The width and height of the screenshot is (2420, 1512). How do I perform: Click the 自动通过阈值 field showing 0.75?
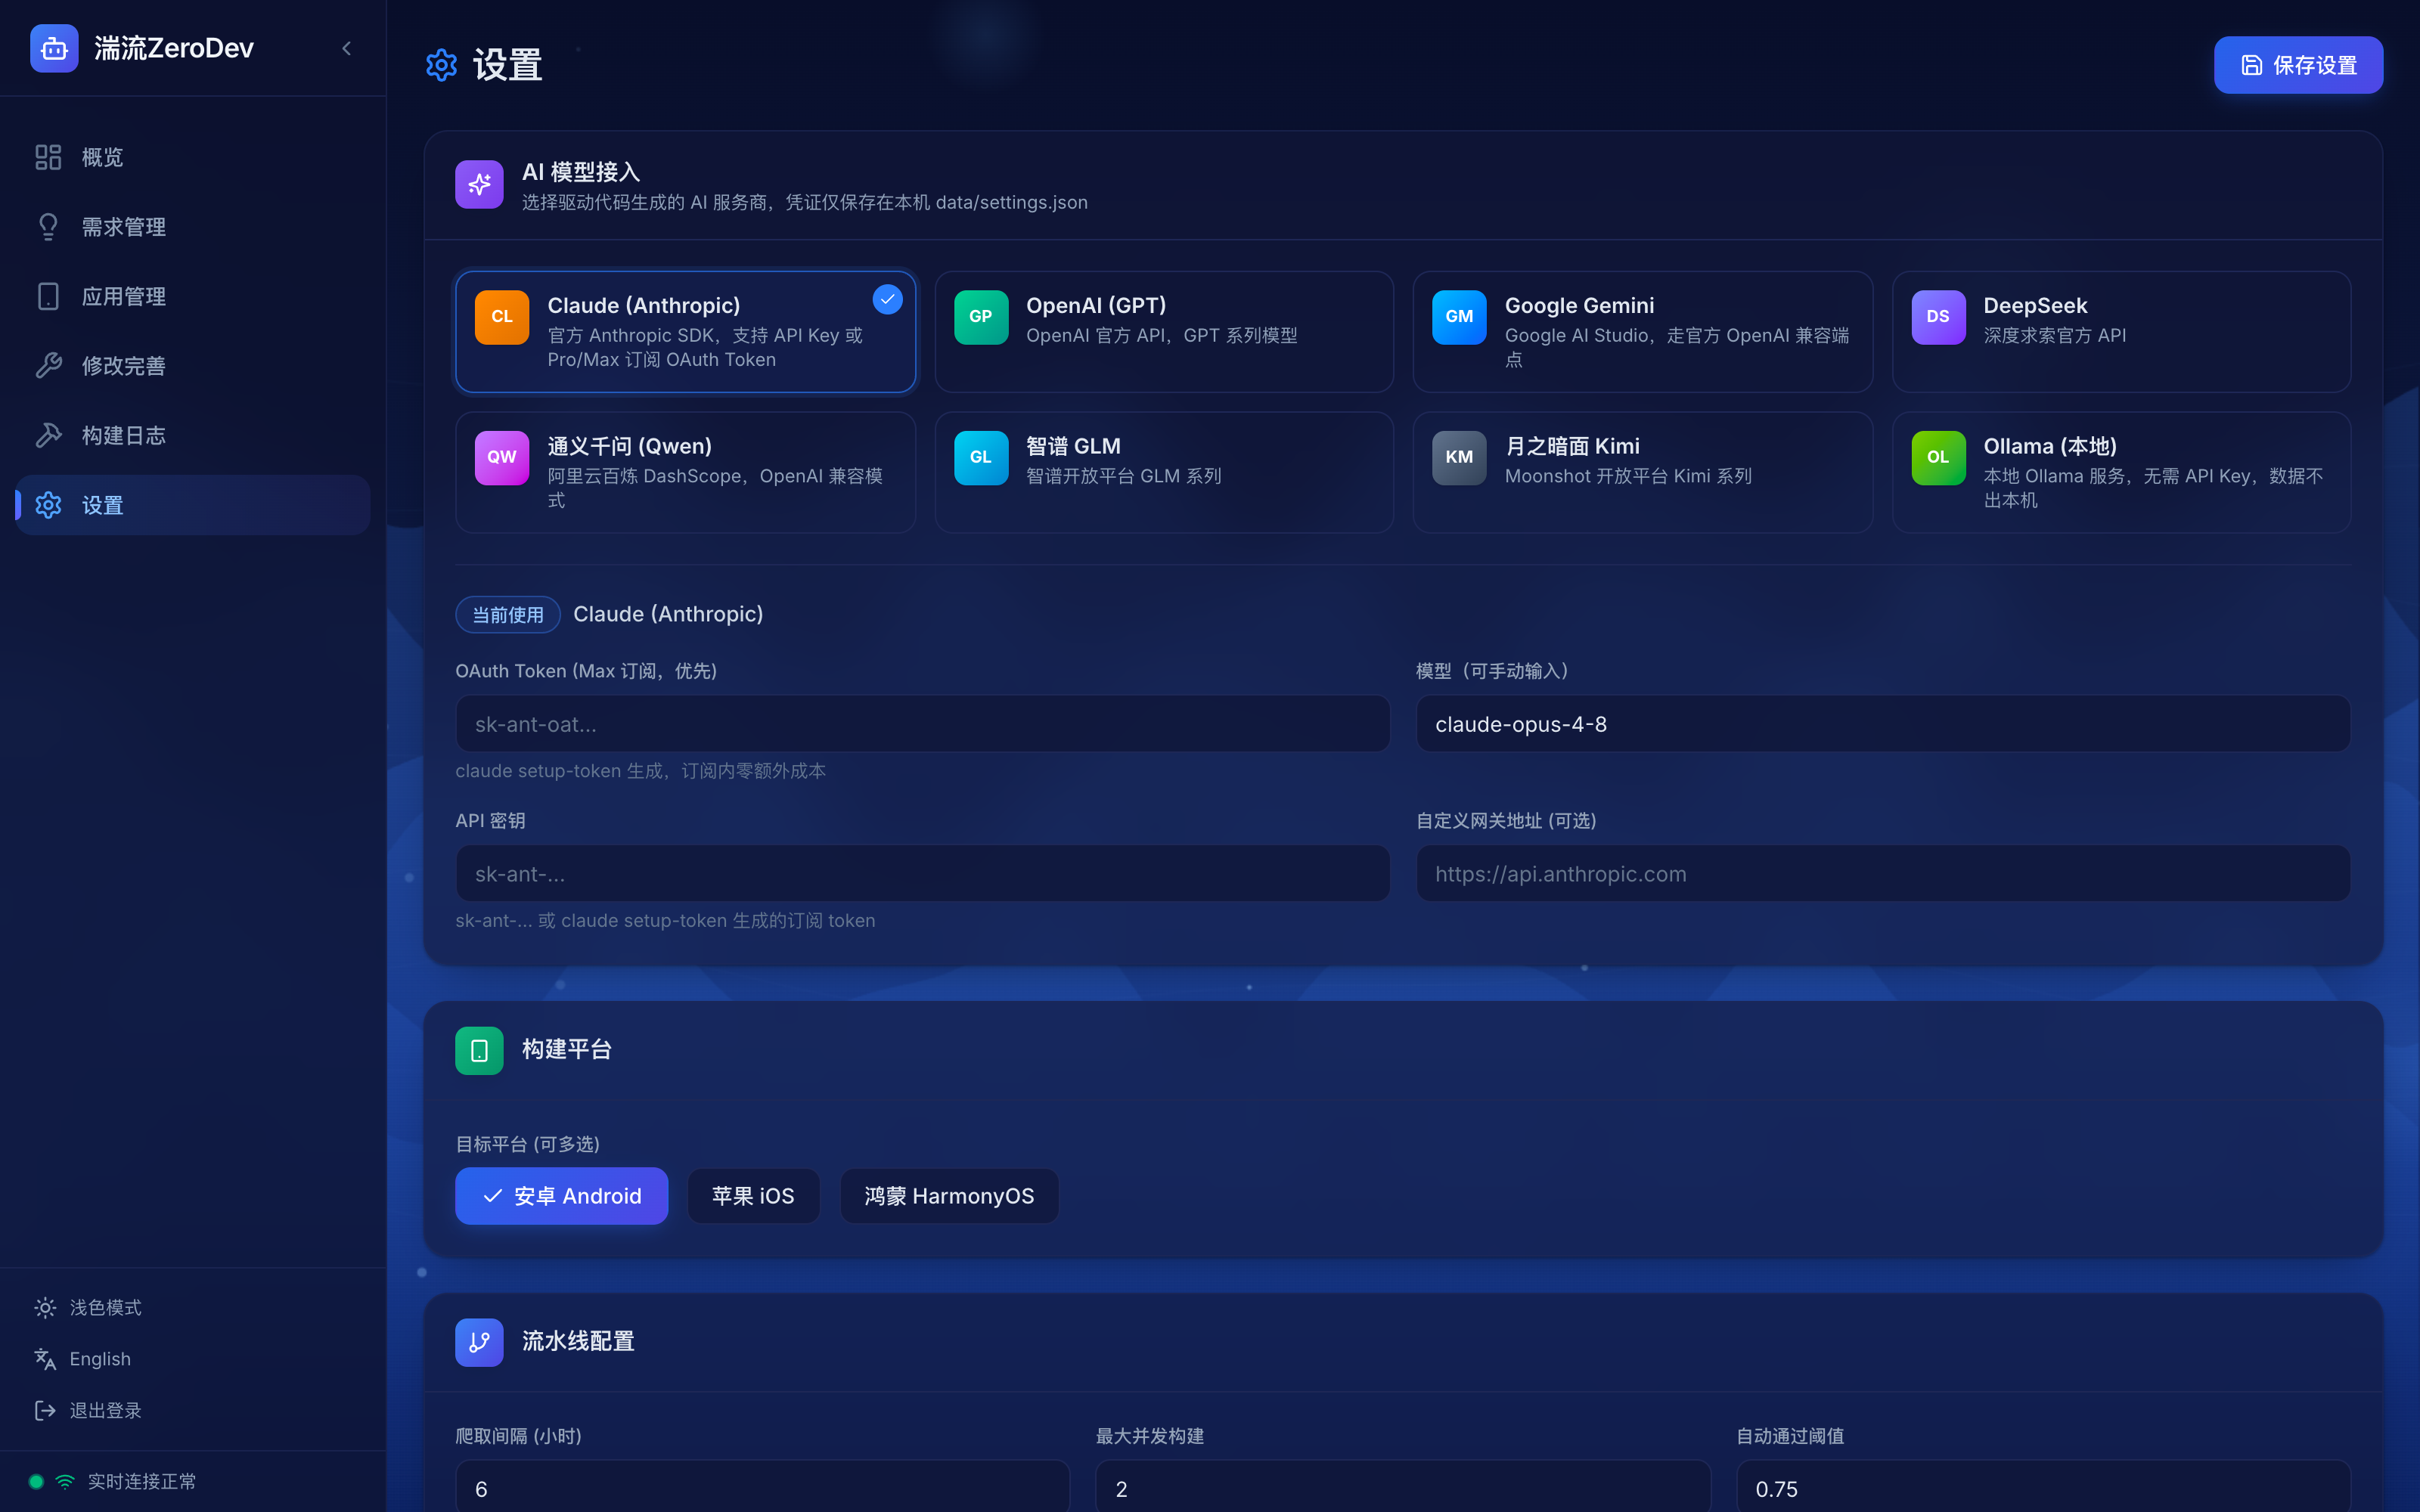click(2043, 1488)
